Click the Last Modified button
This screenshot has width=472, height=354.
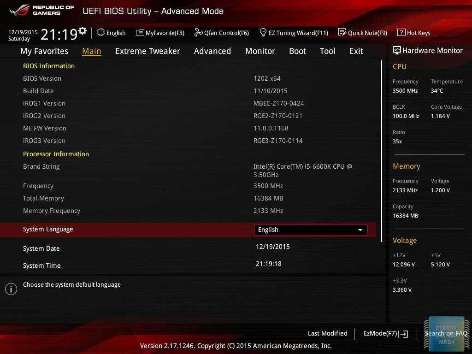[327, 333]
